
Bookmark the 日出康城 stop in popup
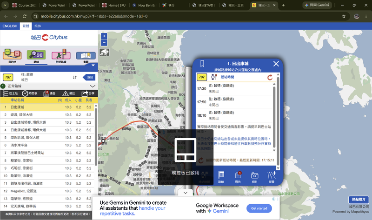pyautogui.click(x=202, y=63)
